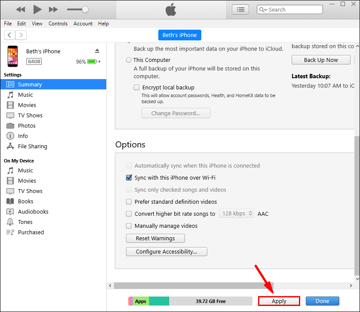Eject Beth's iPhone with the eject icon
The height and width of the screenshot is (312, 360).
coord(97,51)
